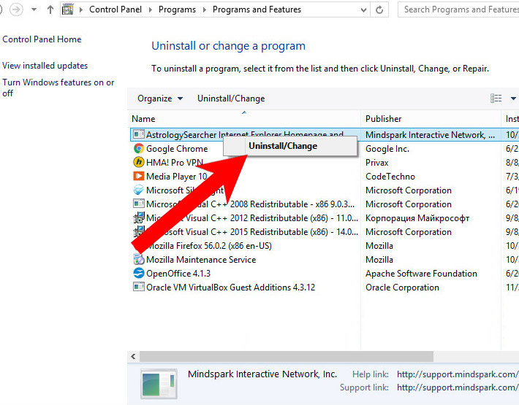Select OpenOffice 4.1.3 entry
519x405 pixels.
point(178,274)
